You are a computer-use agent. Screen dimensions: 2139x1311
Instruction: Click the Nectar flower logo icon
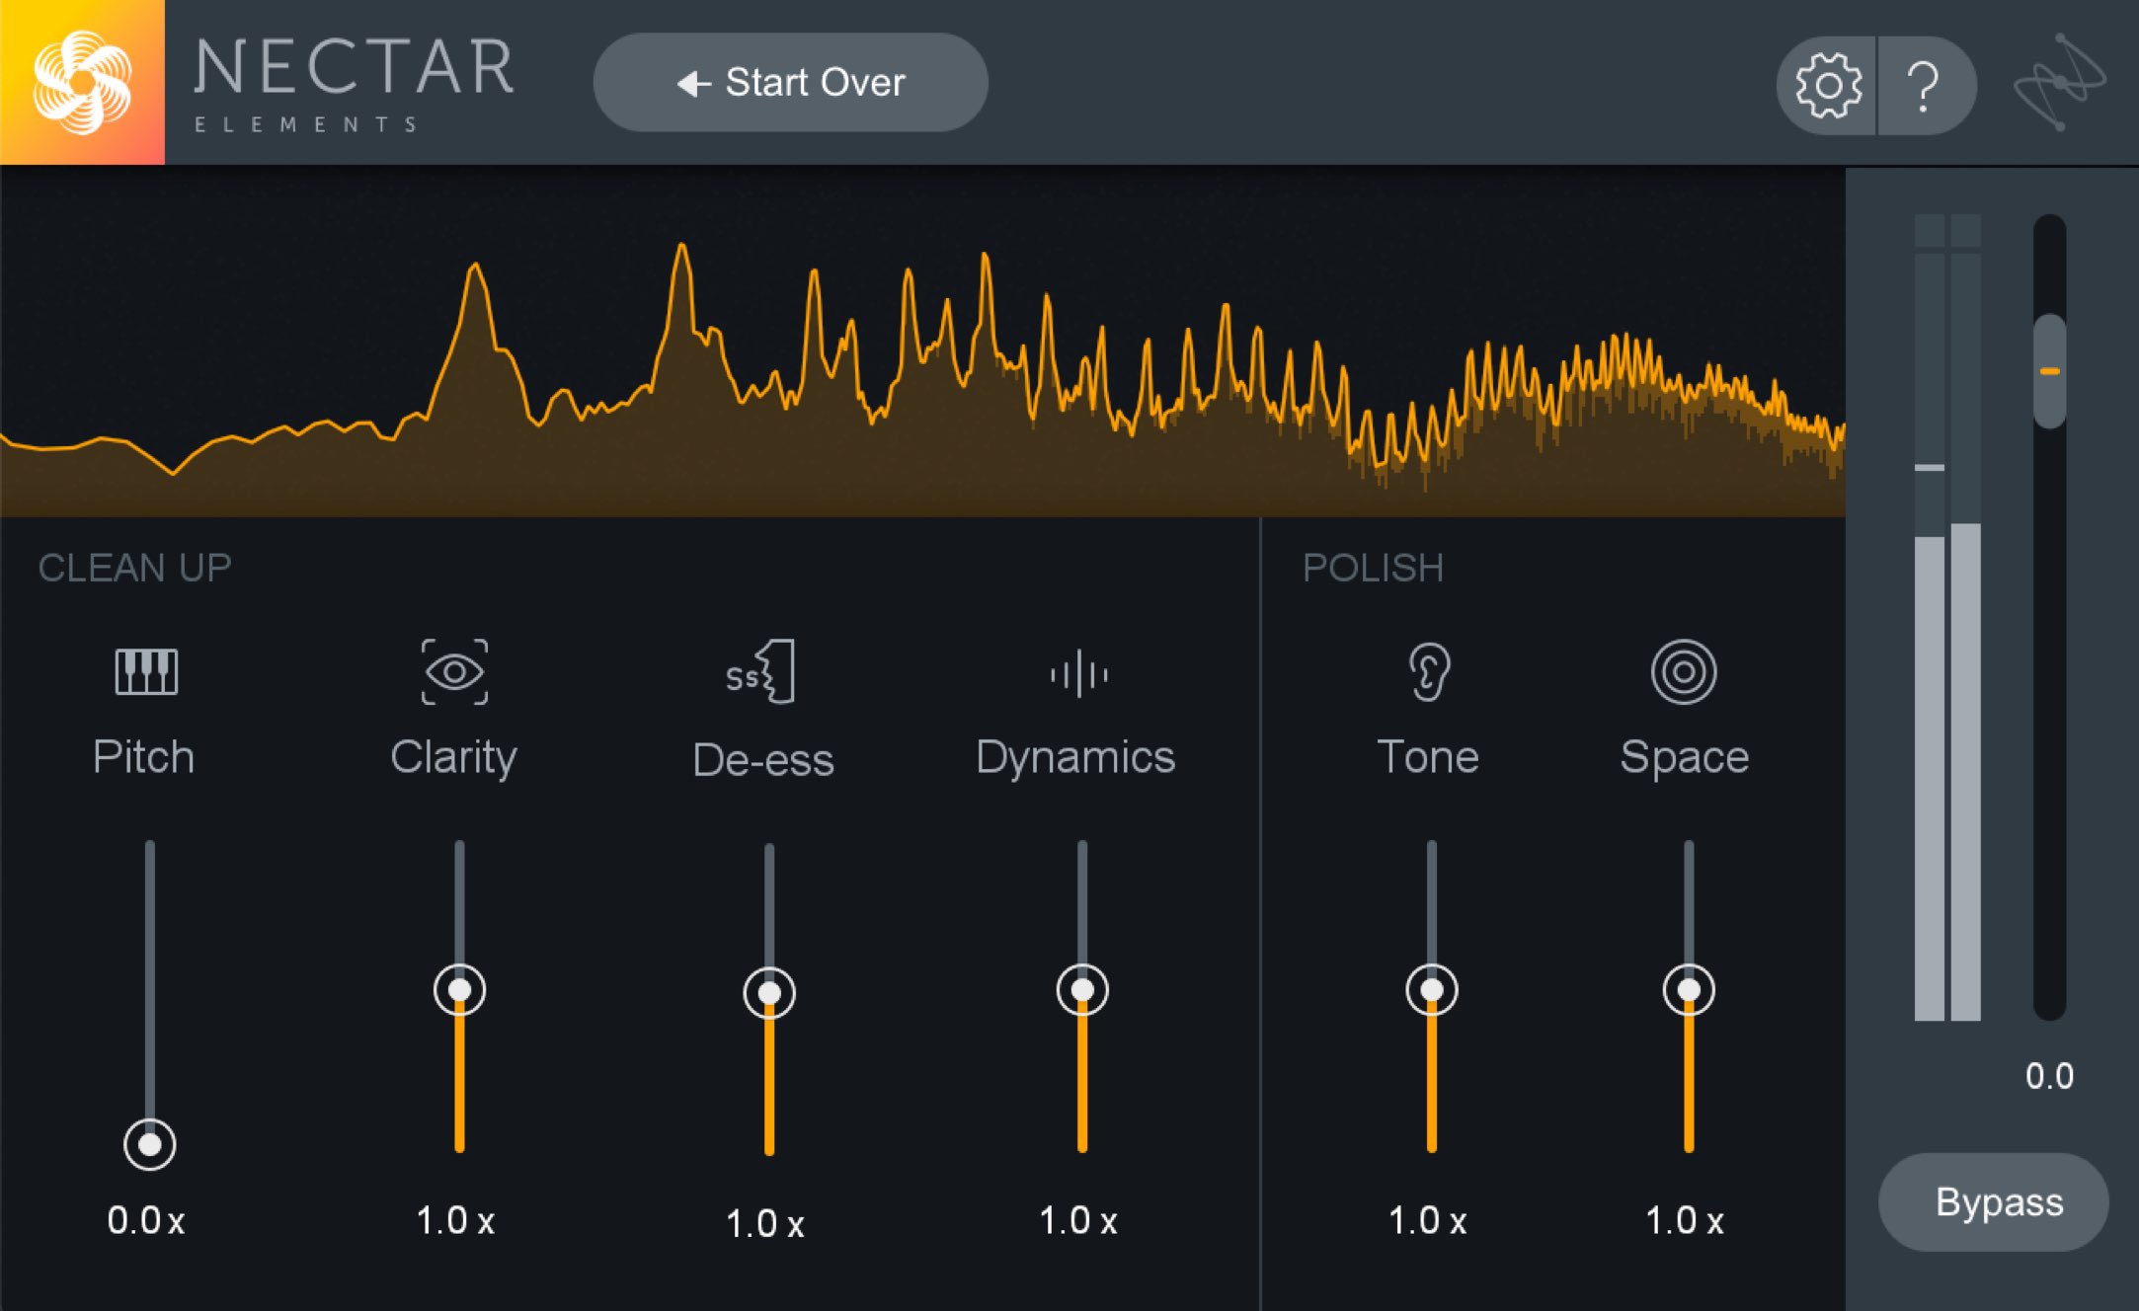point(82,82)
